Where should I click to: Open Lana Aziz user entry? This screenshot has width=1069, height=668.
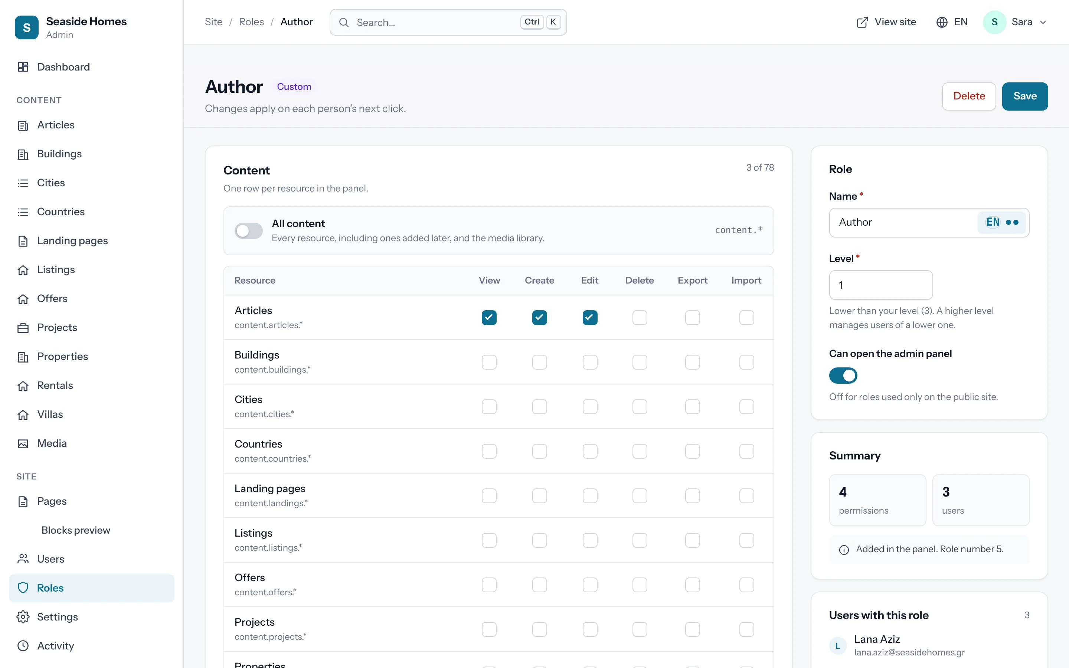[x=929, y=645]
